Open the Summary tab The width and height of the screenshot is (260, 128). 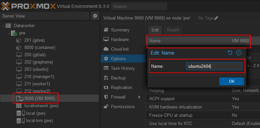123,30
